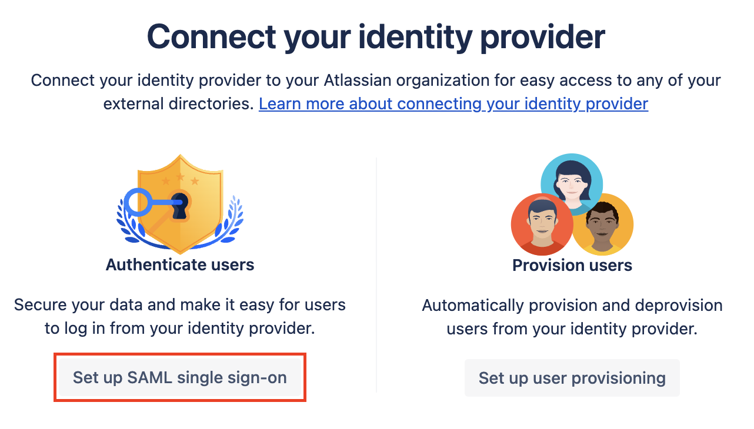
Task: Open user provisioning setup
Action: pyautogui.click(x=572, y=378)
